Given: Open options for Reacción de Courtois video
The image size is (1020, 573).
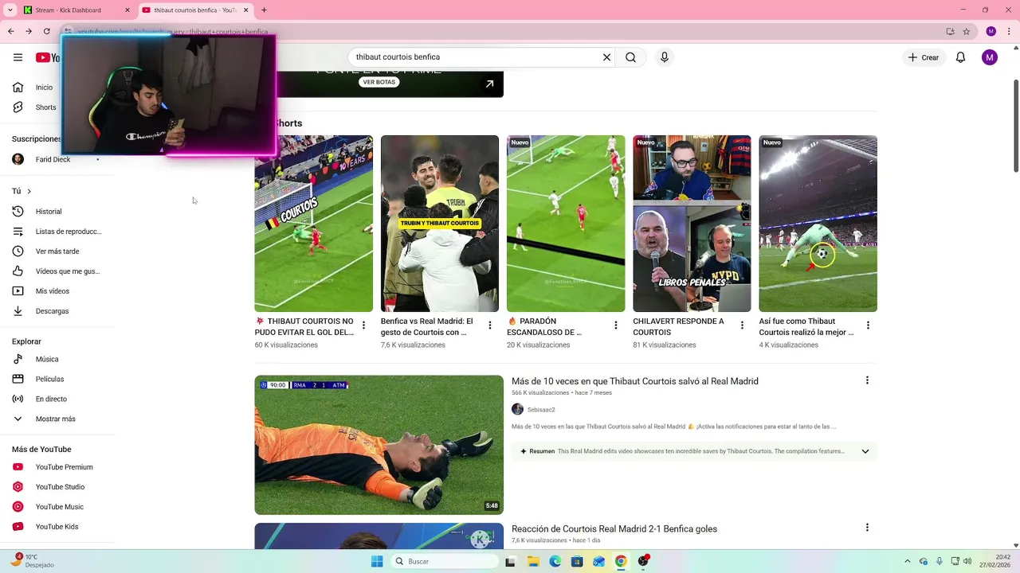Looking at the screenshot, I should click(867, 528).
